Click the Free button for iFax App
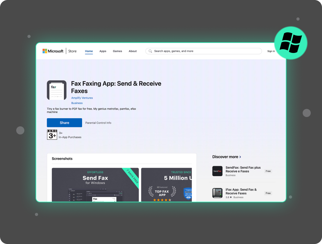Screen dimensions: 322x244 click(x=268, y=193)
